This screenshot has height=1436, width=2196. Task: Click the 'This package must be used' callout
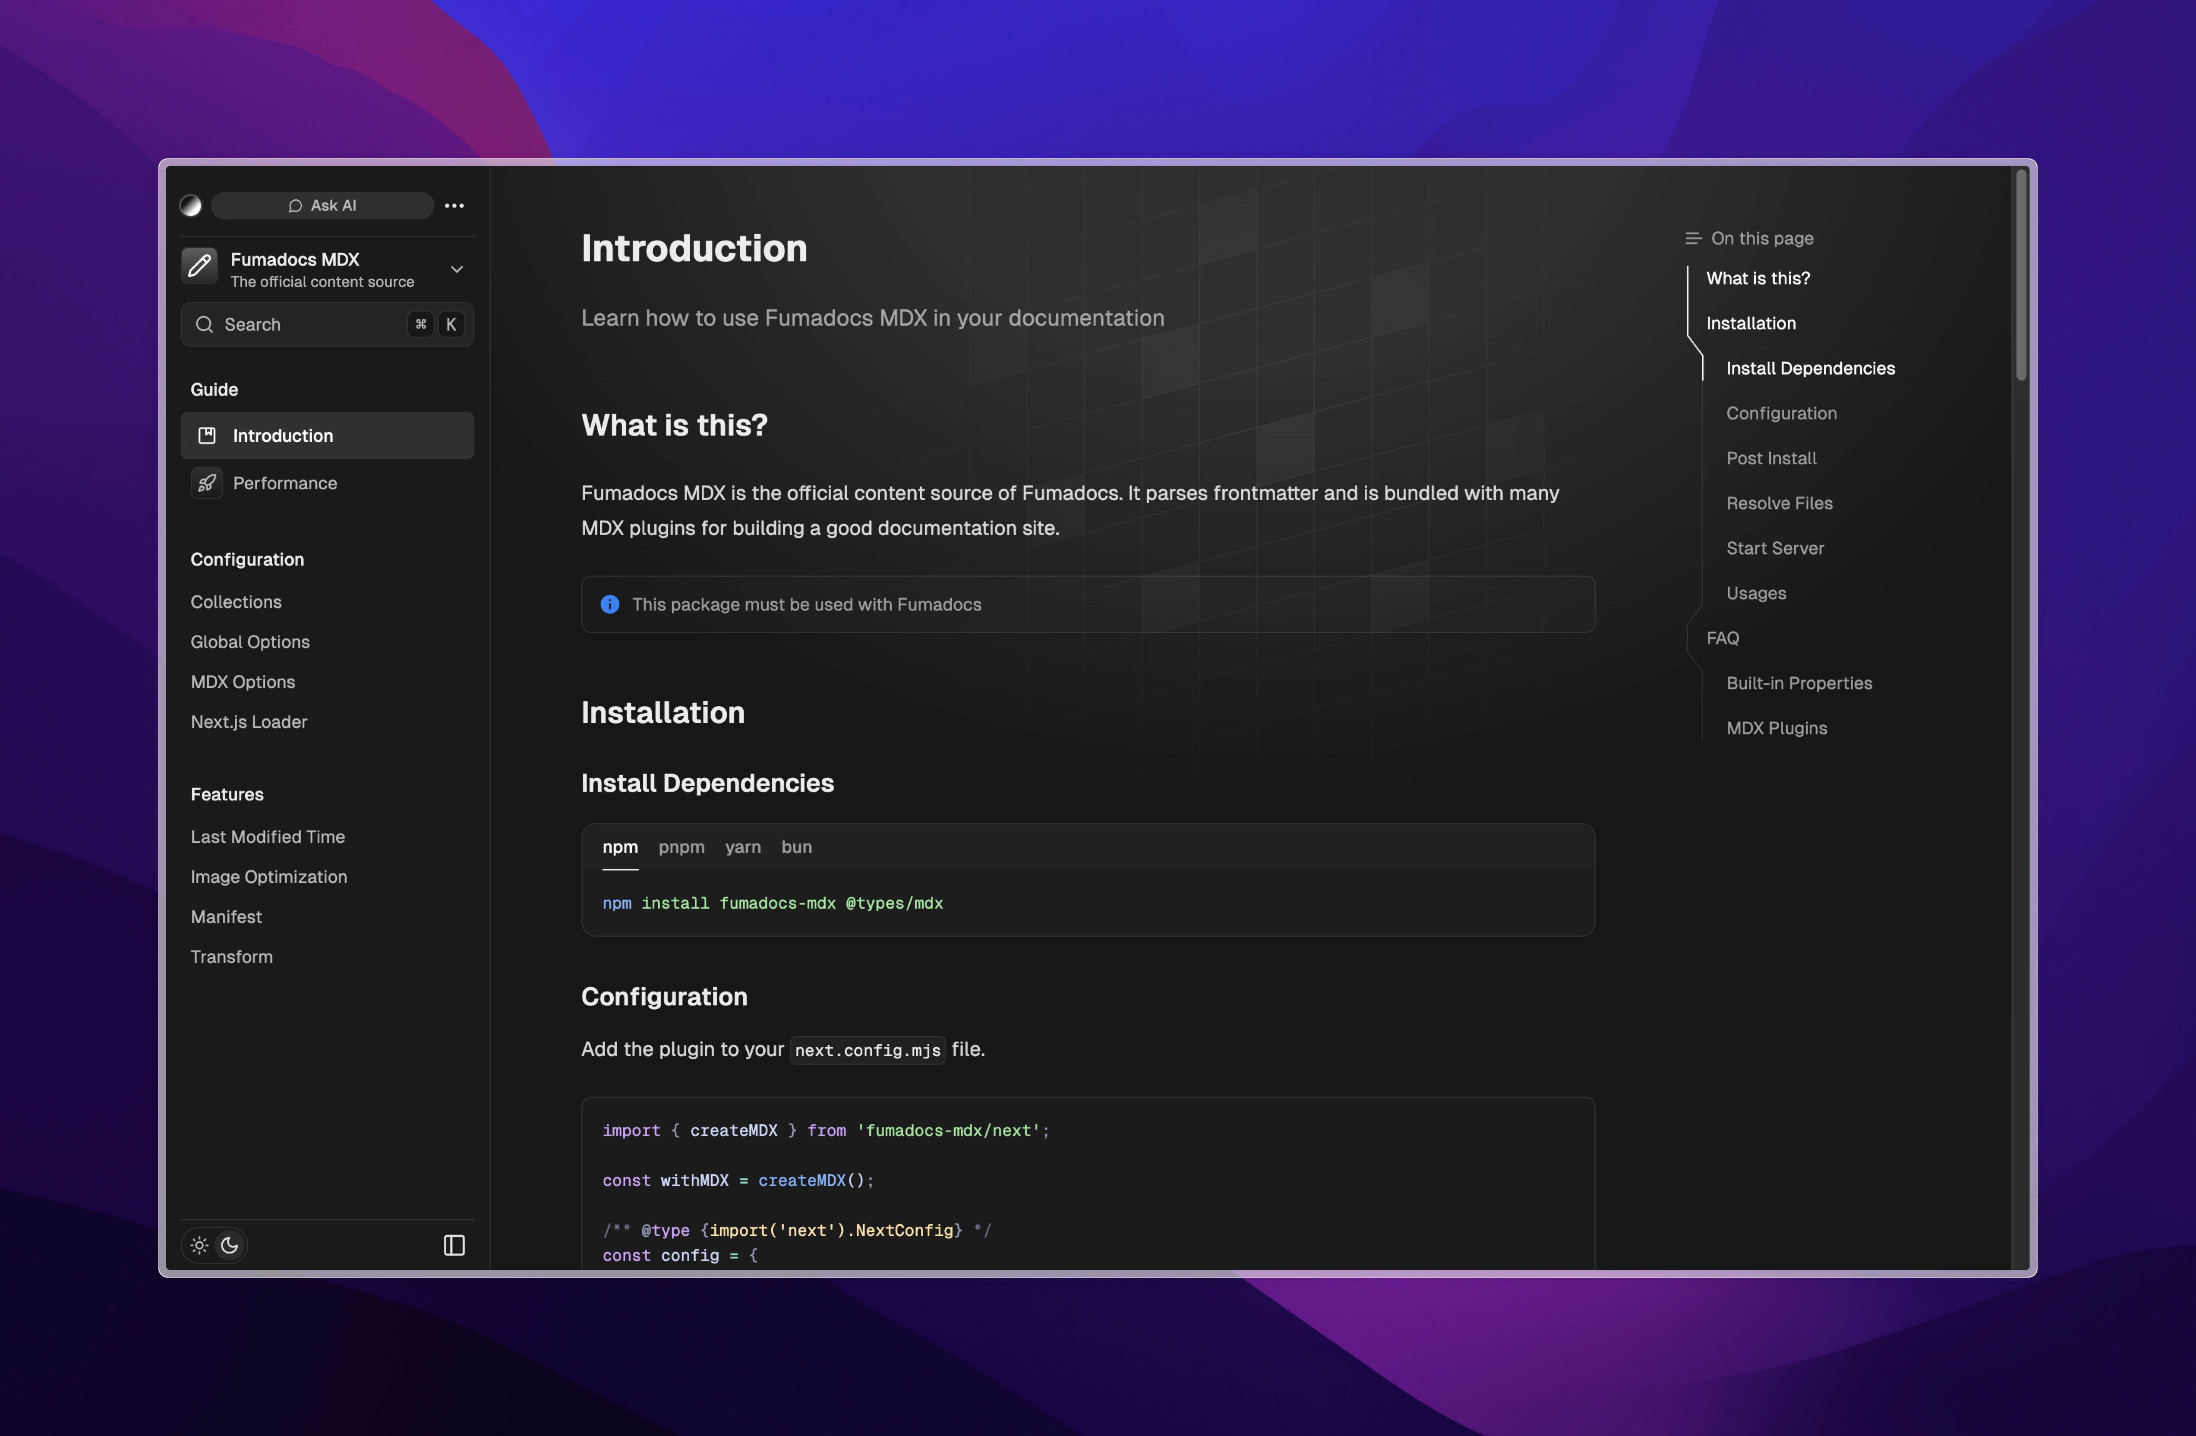pyautogui.click(x=1088, y=604)
